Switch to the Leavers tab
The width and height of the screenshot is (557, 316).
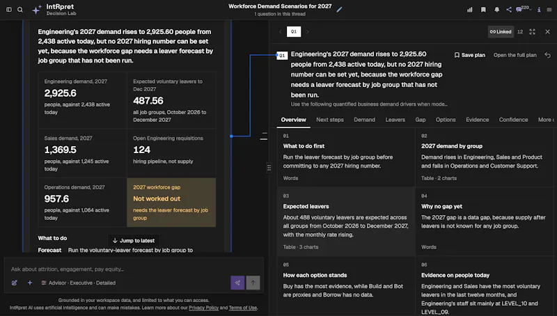395,120
